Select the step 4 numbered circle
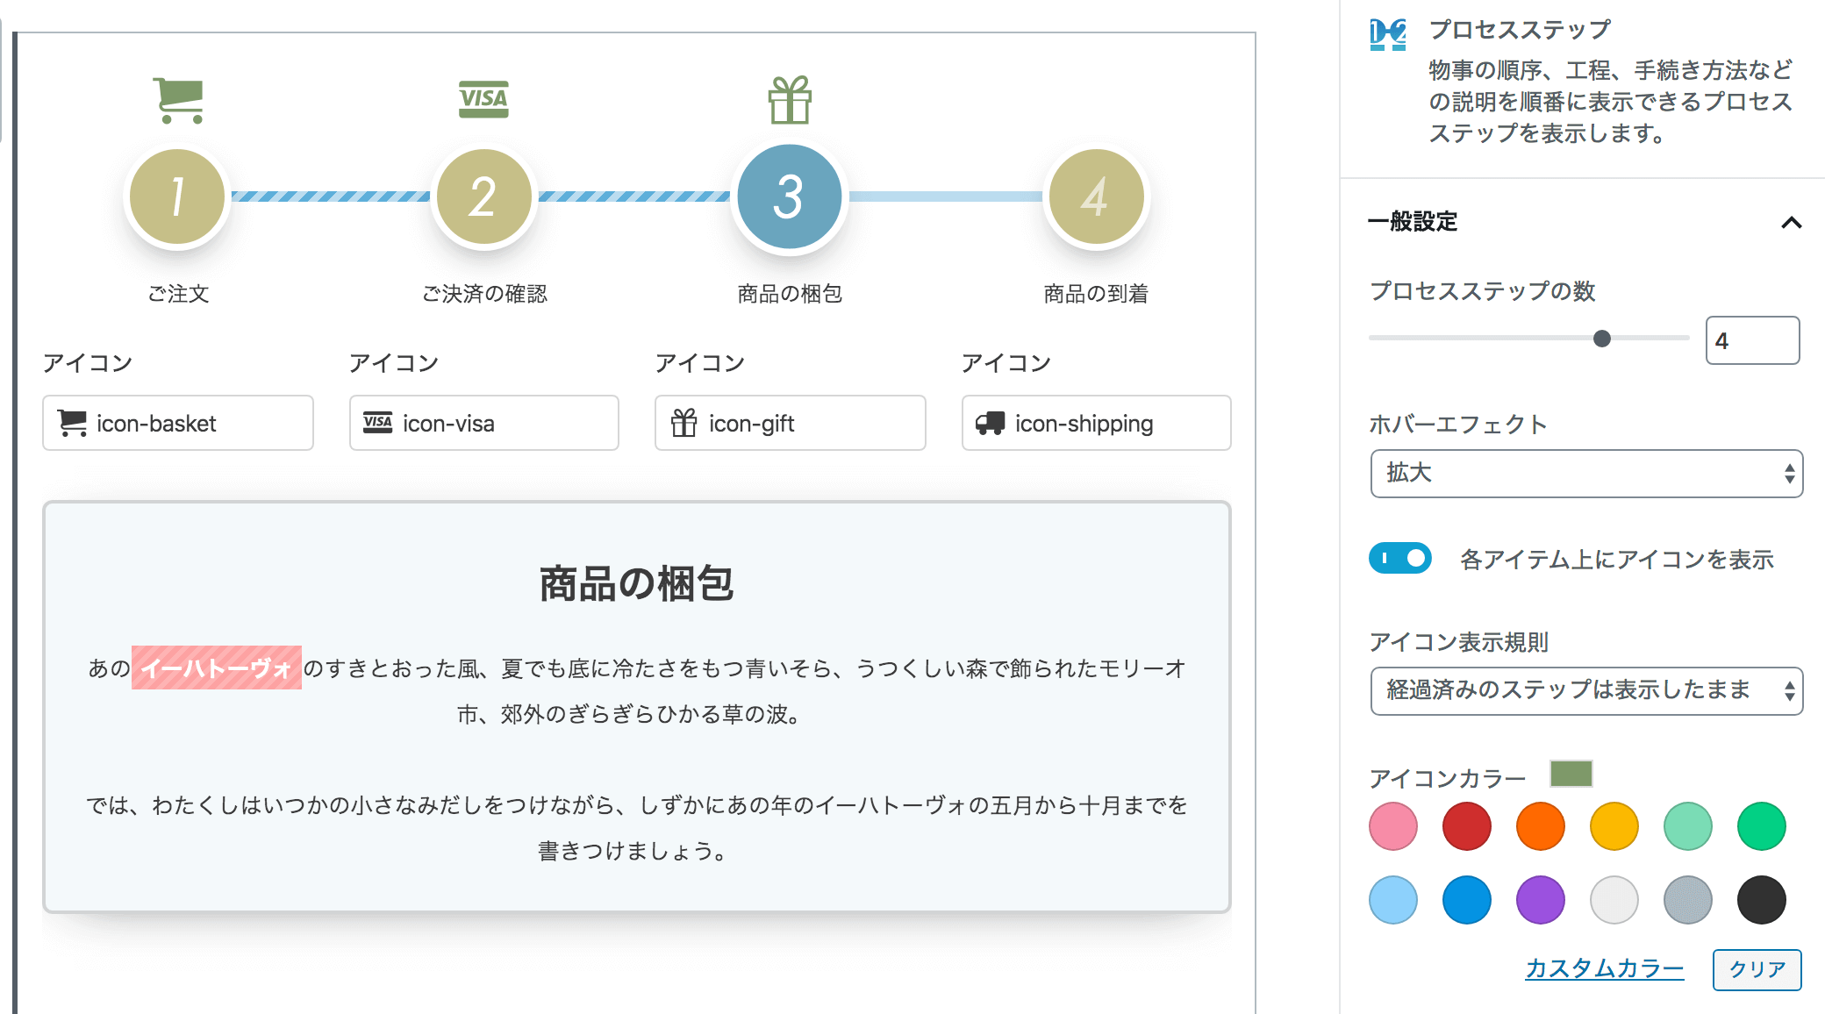Image resolution: width=1825 pixels, height=1014 pixels. [1096, 196]
